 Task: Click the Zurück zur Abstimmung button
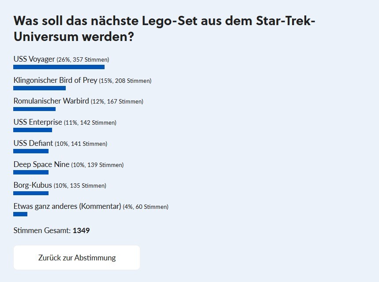[76, 257]
